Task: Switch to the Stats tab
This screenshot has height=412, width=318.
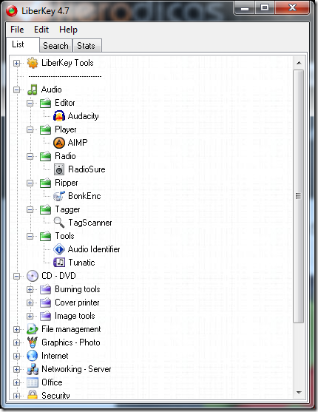Action: pyautogui.click(x=87, y=46)
